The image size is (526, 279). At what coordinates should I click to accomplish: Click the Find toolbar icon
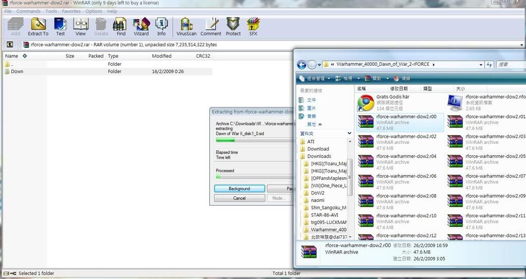121,26
